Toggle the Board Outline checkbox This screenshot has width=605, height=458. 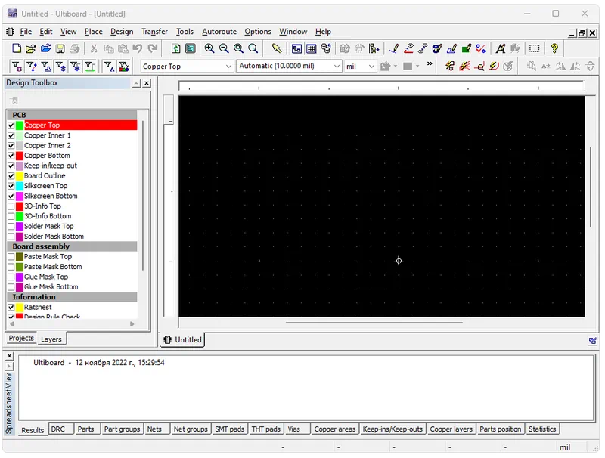11,176
